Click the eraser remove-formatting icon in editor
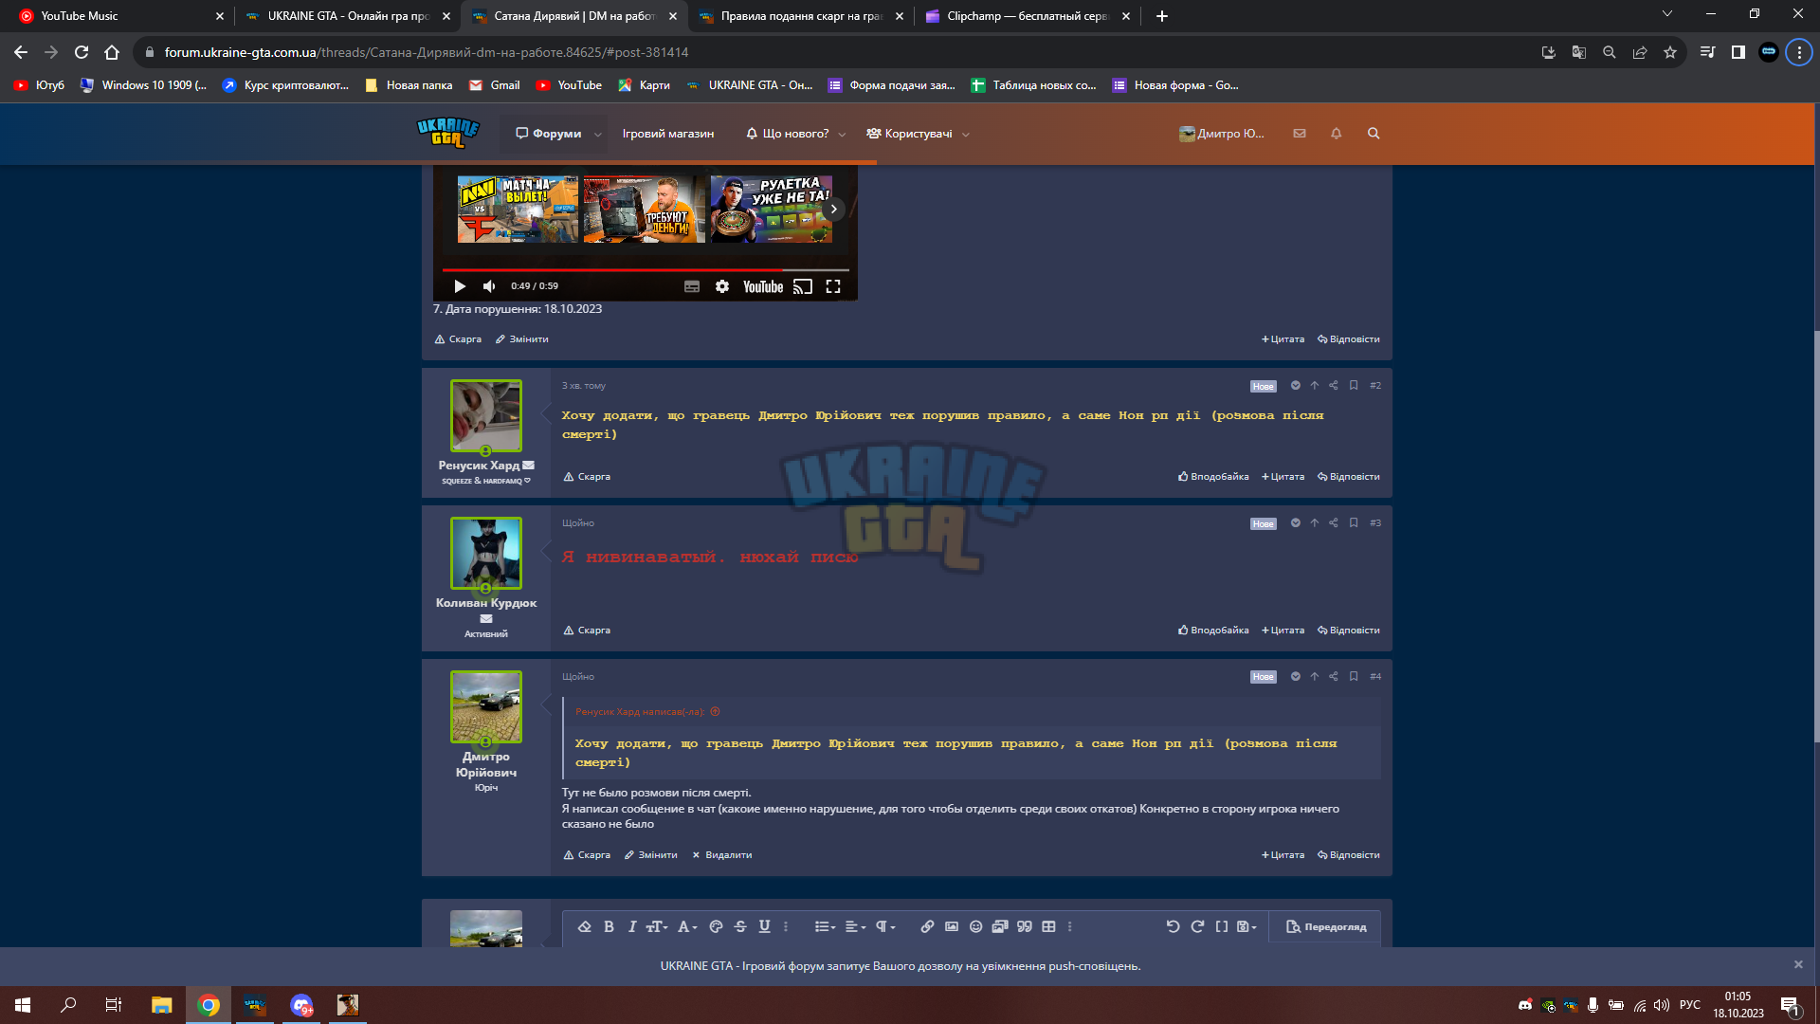 click(x=585, y=926)
